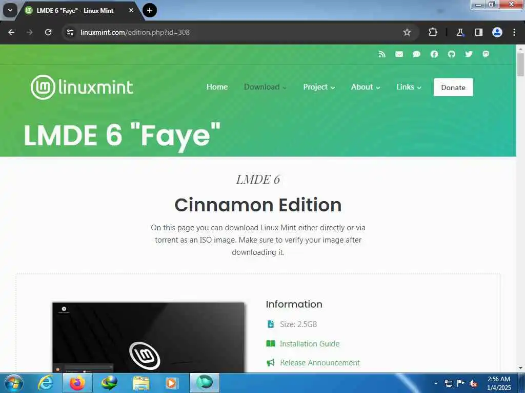The height and width of the screenshot is (393, 525).
Task: Open Firefox from the taskbar
Action: coord(77,383)
